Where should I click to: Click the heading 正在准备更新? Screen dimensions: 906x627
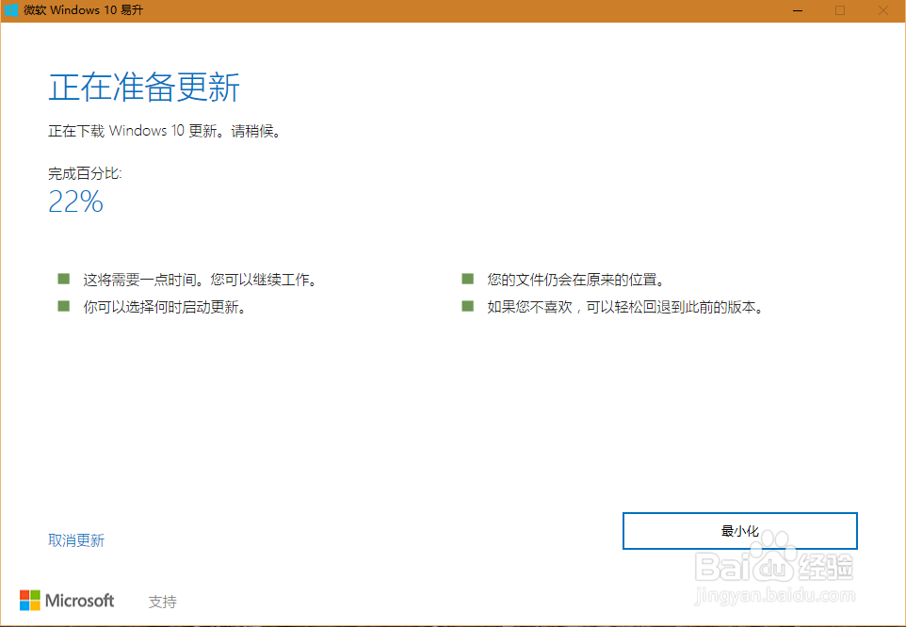144,88
